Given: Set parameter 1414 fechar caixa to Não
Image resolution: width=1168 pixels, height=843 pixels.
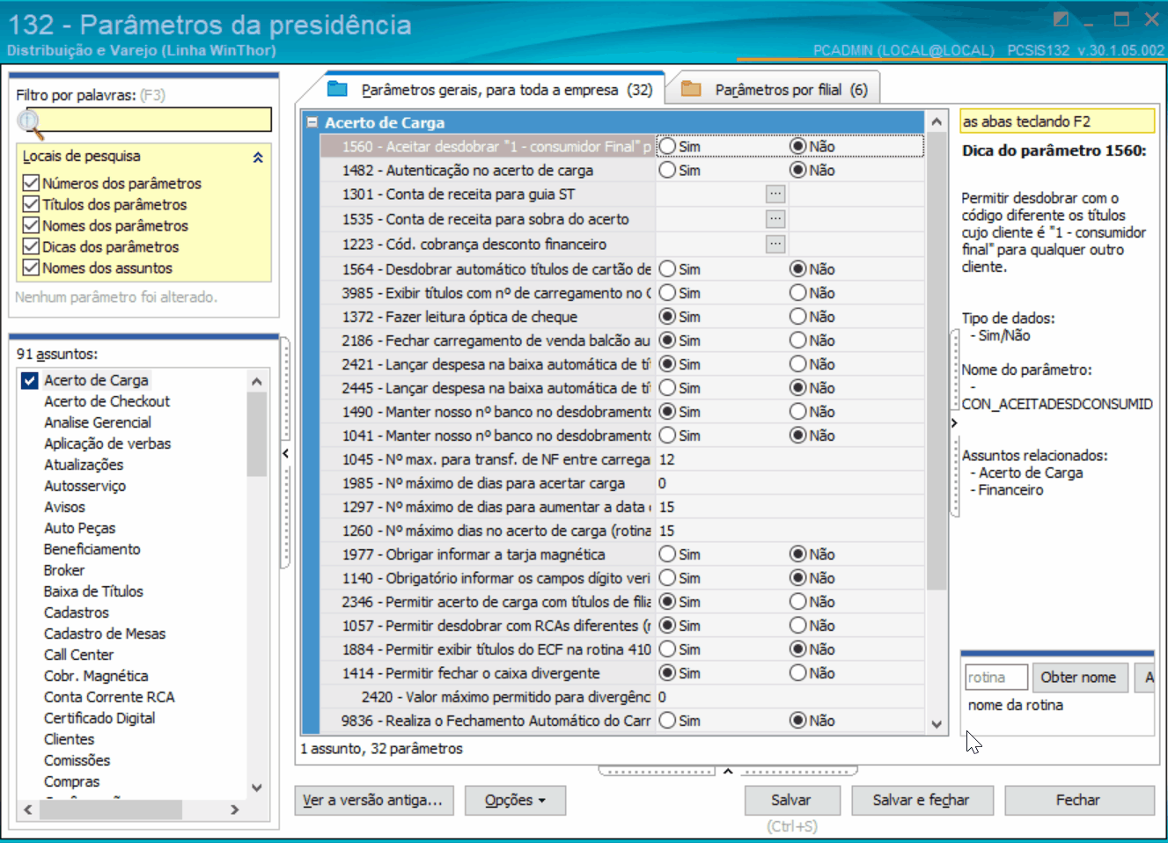Looking at the screenshot, I should pyautogui.click(x=798, y=672).
